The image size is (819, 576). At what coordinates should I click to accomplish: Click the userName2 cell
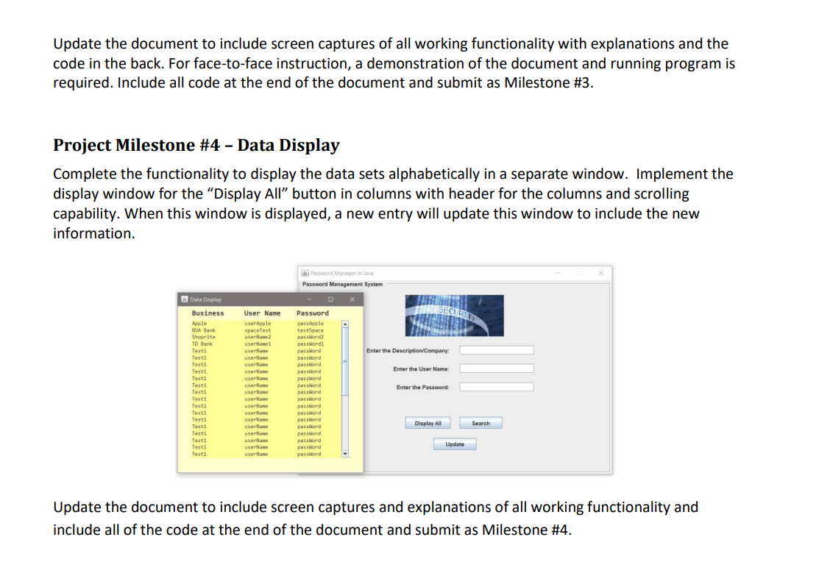click(x=258, y=337)
